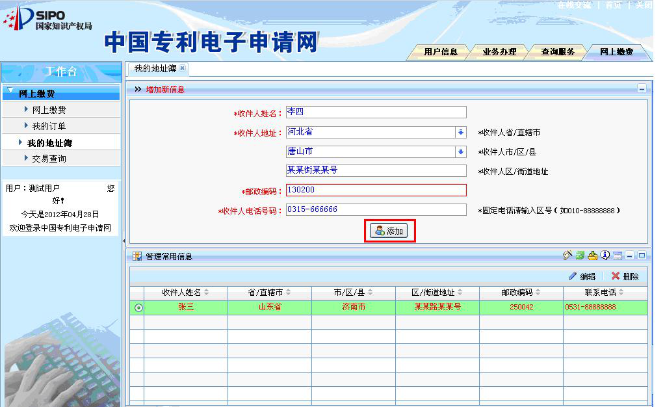Screen dimensions: 665x407
Task: Click the green refresh icon in 管理常用信息 panel
Action: [x=580, y=256]
